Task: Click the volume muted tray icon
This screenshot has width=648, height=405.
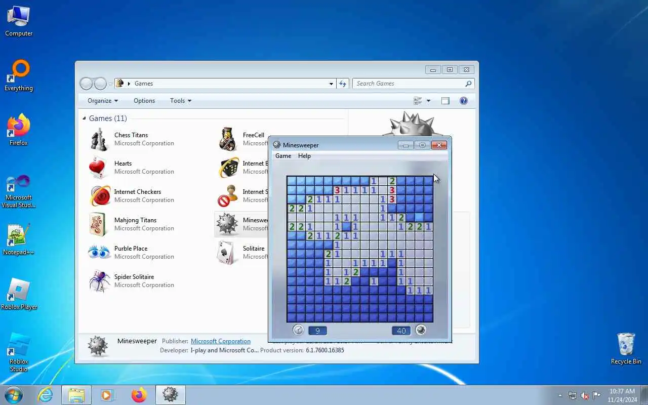Action: tap(585, 395)
